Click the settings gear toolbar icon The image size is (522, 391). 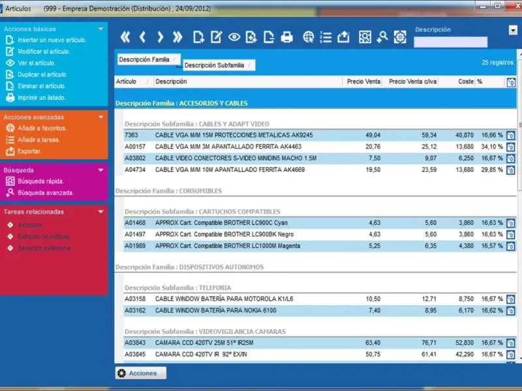[400, 37]
